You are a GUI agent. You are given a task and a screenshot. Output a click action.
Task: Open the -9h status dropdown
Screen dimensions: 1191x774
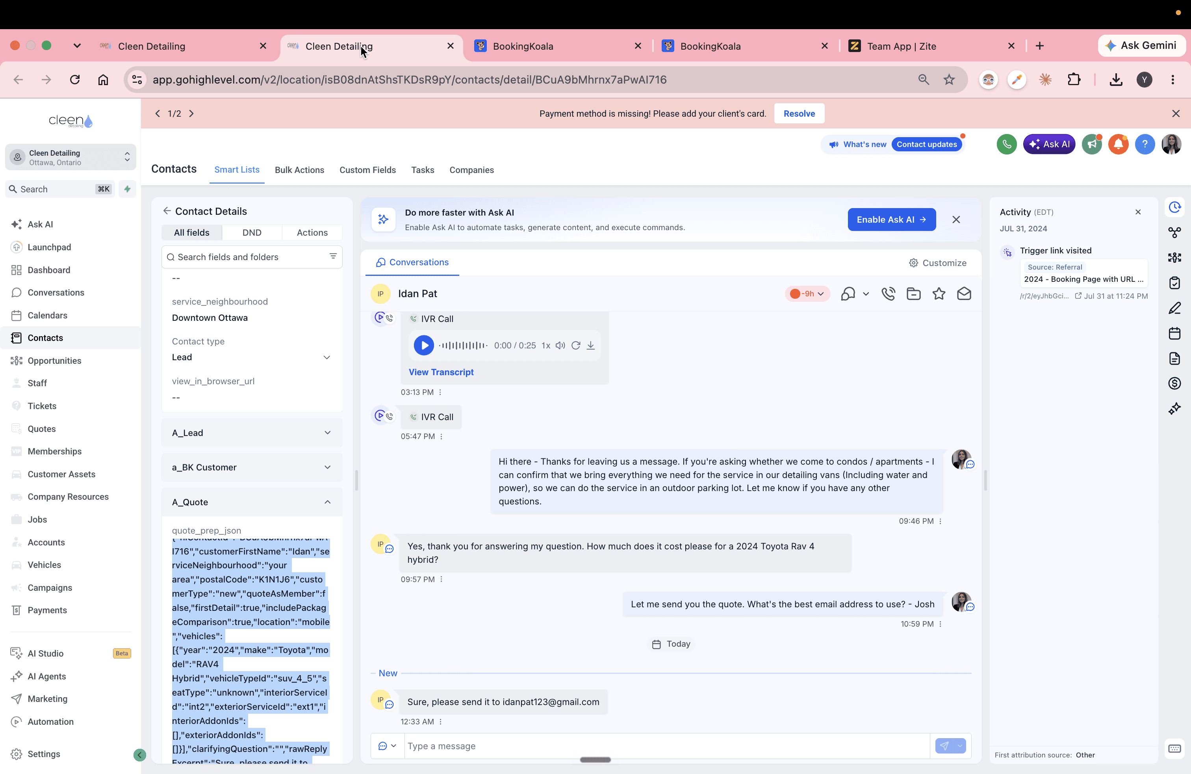[807, 294]
